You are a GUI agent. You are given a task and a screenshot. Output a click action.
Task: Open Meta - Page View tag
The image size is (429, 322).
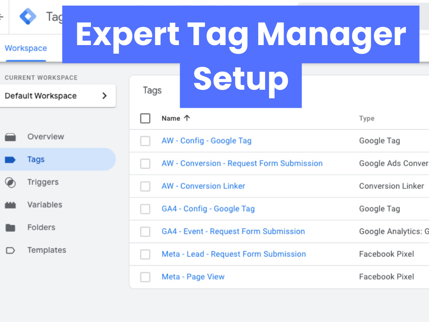point(193,277)
